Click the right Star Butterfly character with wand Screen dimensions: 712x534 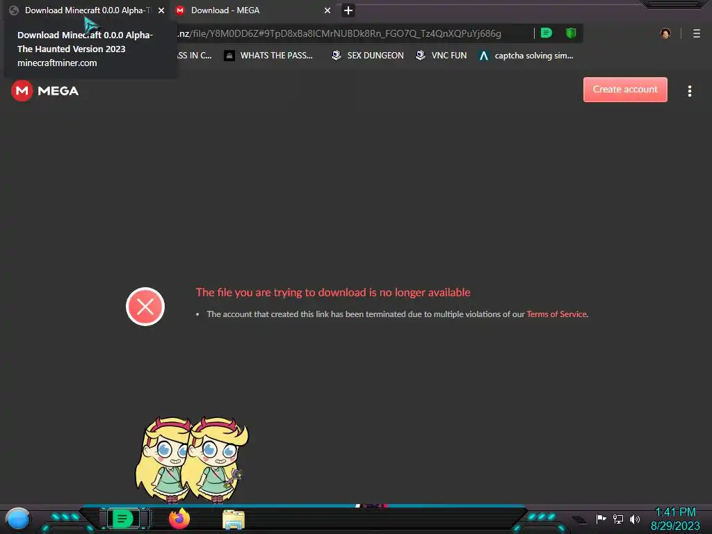pos(217,460)
